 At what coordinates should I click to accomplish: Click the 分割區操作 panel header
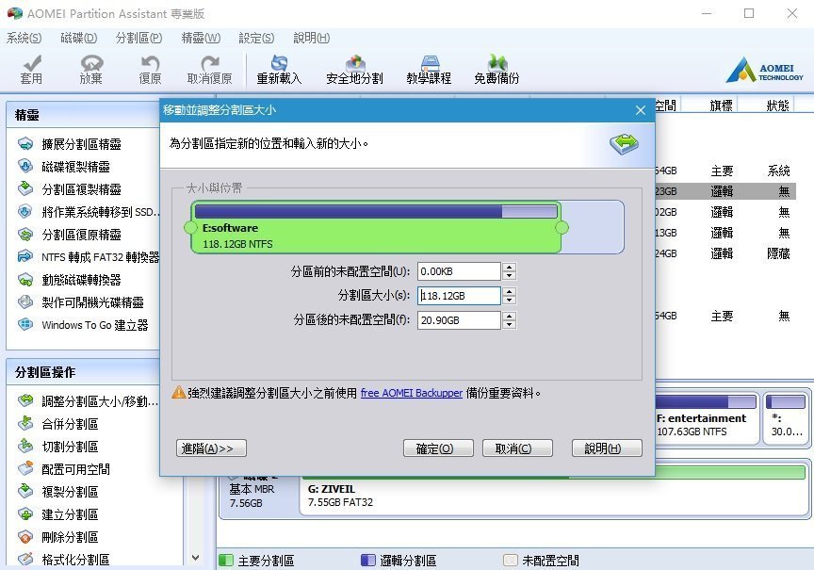pyautogui.click(x=83, y=372)
